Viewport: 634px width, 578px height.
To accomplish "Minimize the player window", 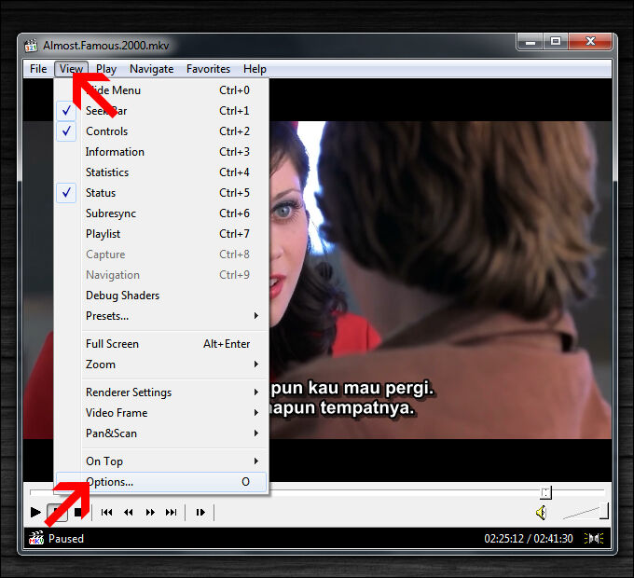I will (531, 42).
